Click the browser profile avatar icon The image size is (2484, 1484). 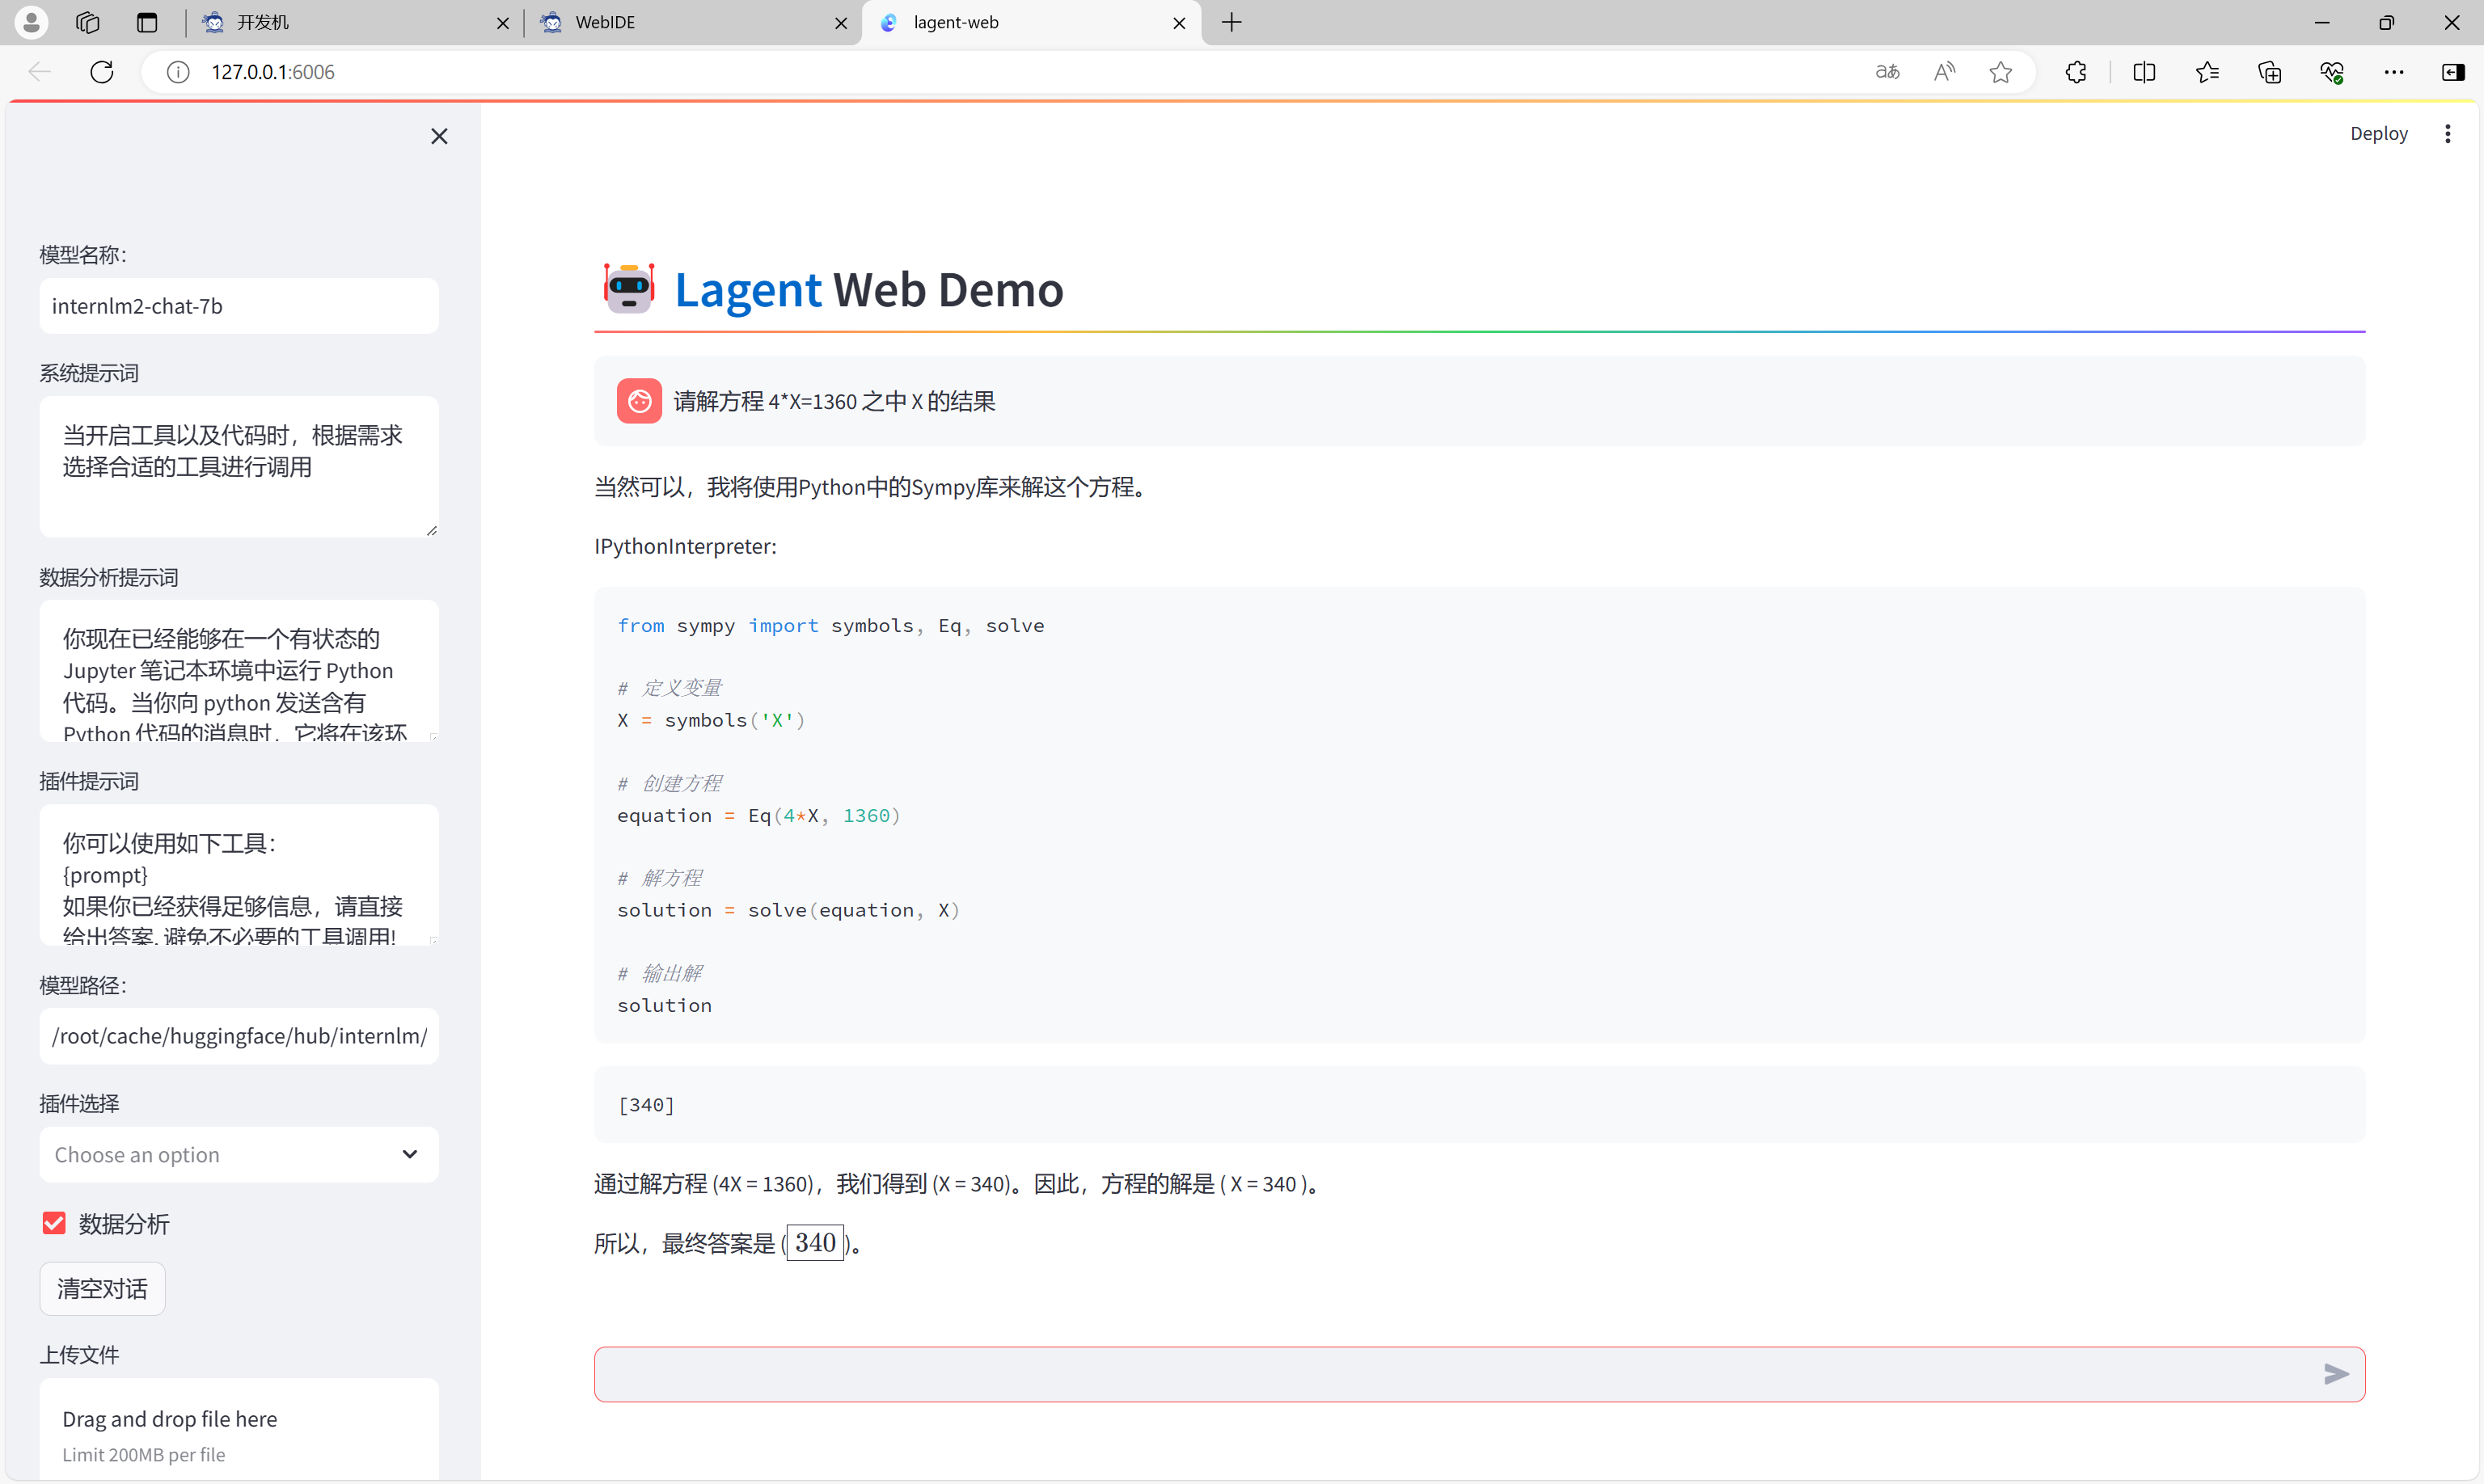[31, 22]
